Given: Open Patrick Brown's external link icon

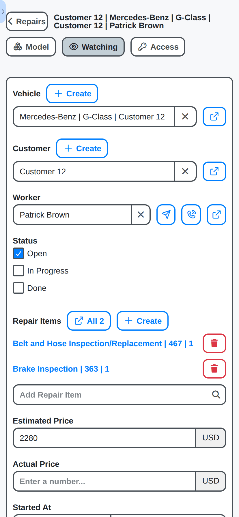Looking at the screenshot, I should pos(216,215).
